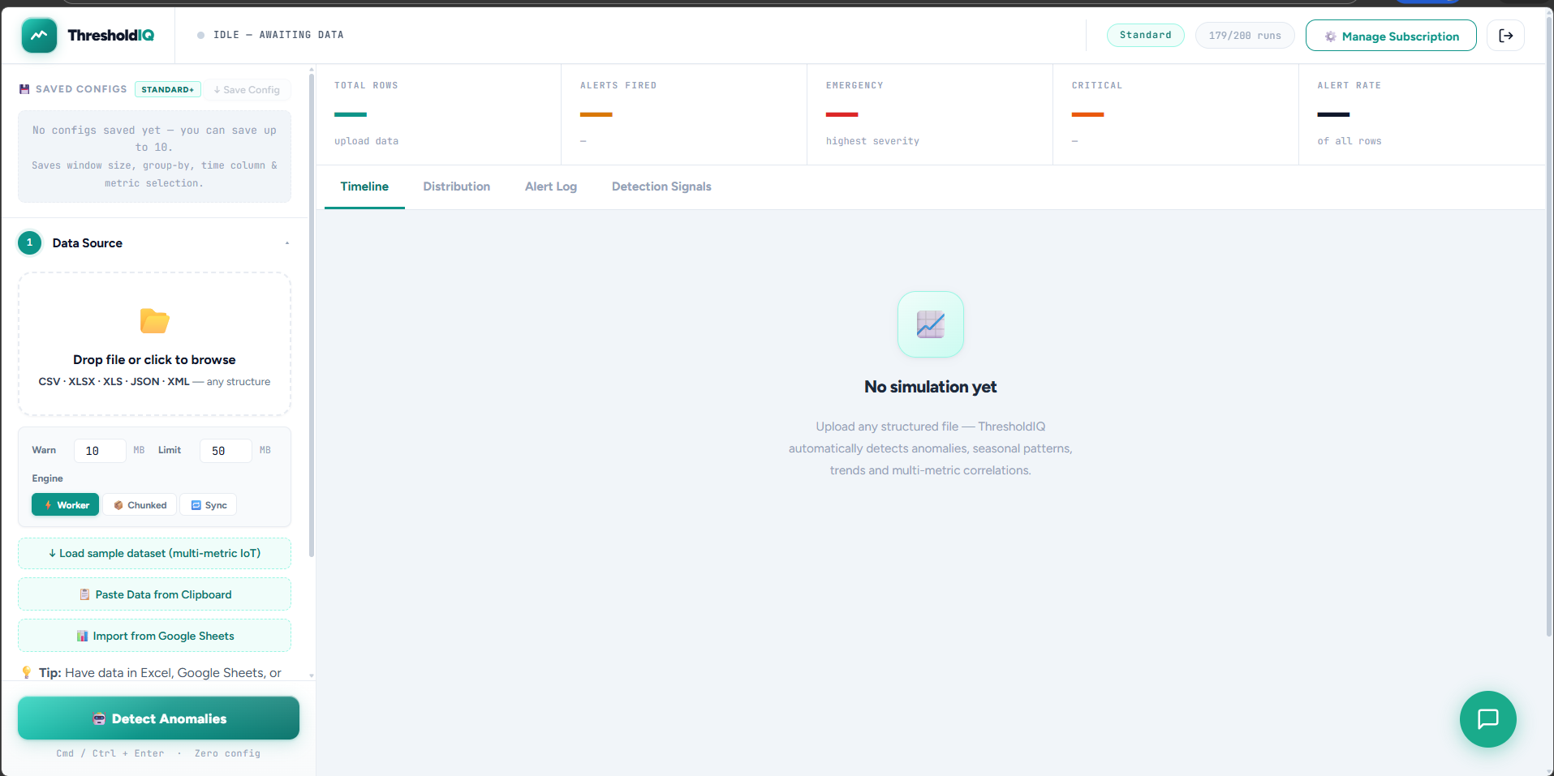Enable the Sync processing engine
This screenshot has height=776, width=1554.
(208, 504)
